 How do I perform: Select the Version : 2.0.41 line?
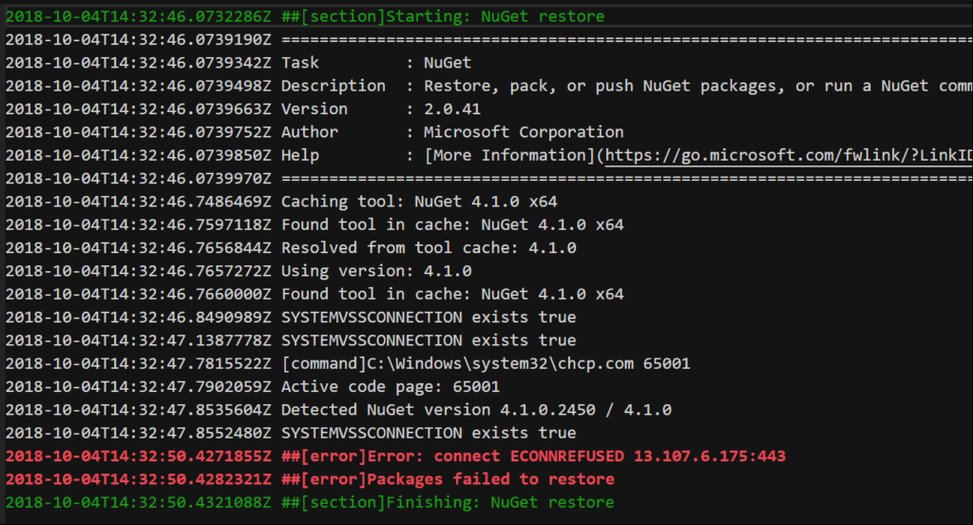[242, 108]
